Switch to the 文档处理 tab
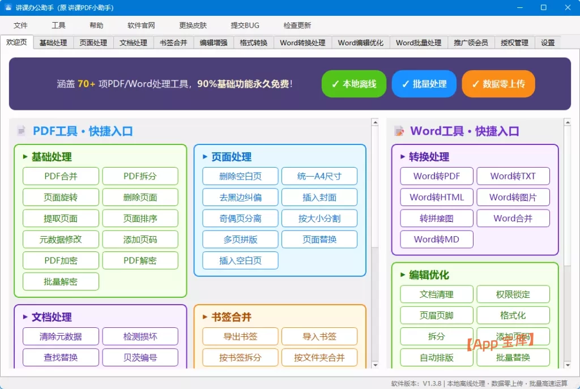 click(133, 42)
